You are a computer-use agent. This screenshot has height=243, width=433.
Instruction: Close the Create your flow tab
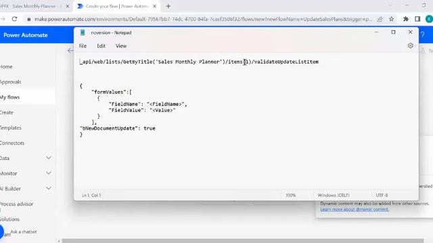tap(155, 6)
